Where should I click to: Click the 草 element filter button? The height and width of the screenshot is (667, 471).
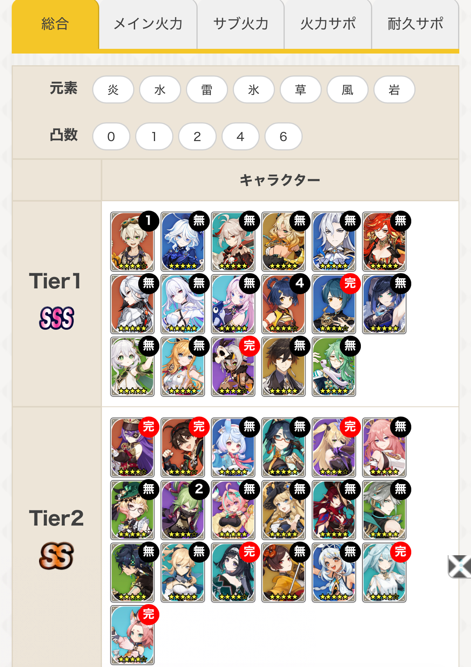(301, 89)
